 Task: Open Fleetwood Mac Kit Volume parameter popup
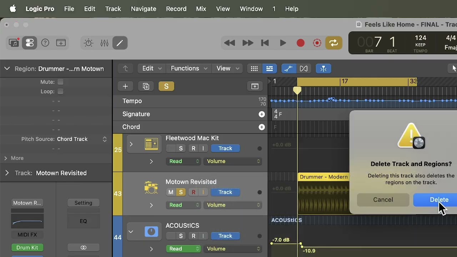(x=233, y=161)
